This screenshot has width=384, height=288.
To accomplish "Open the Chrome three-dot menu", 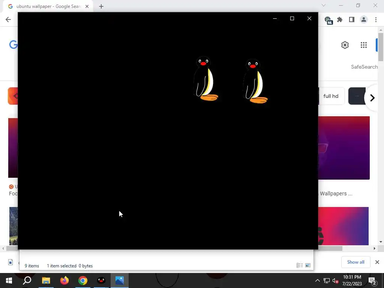I will click(x=376, y=19).
